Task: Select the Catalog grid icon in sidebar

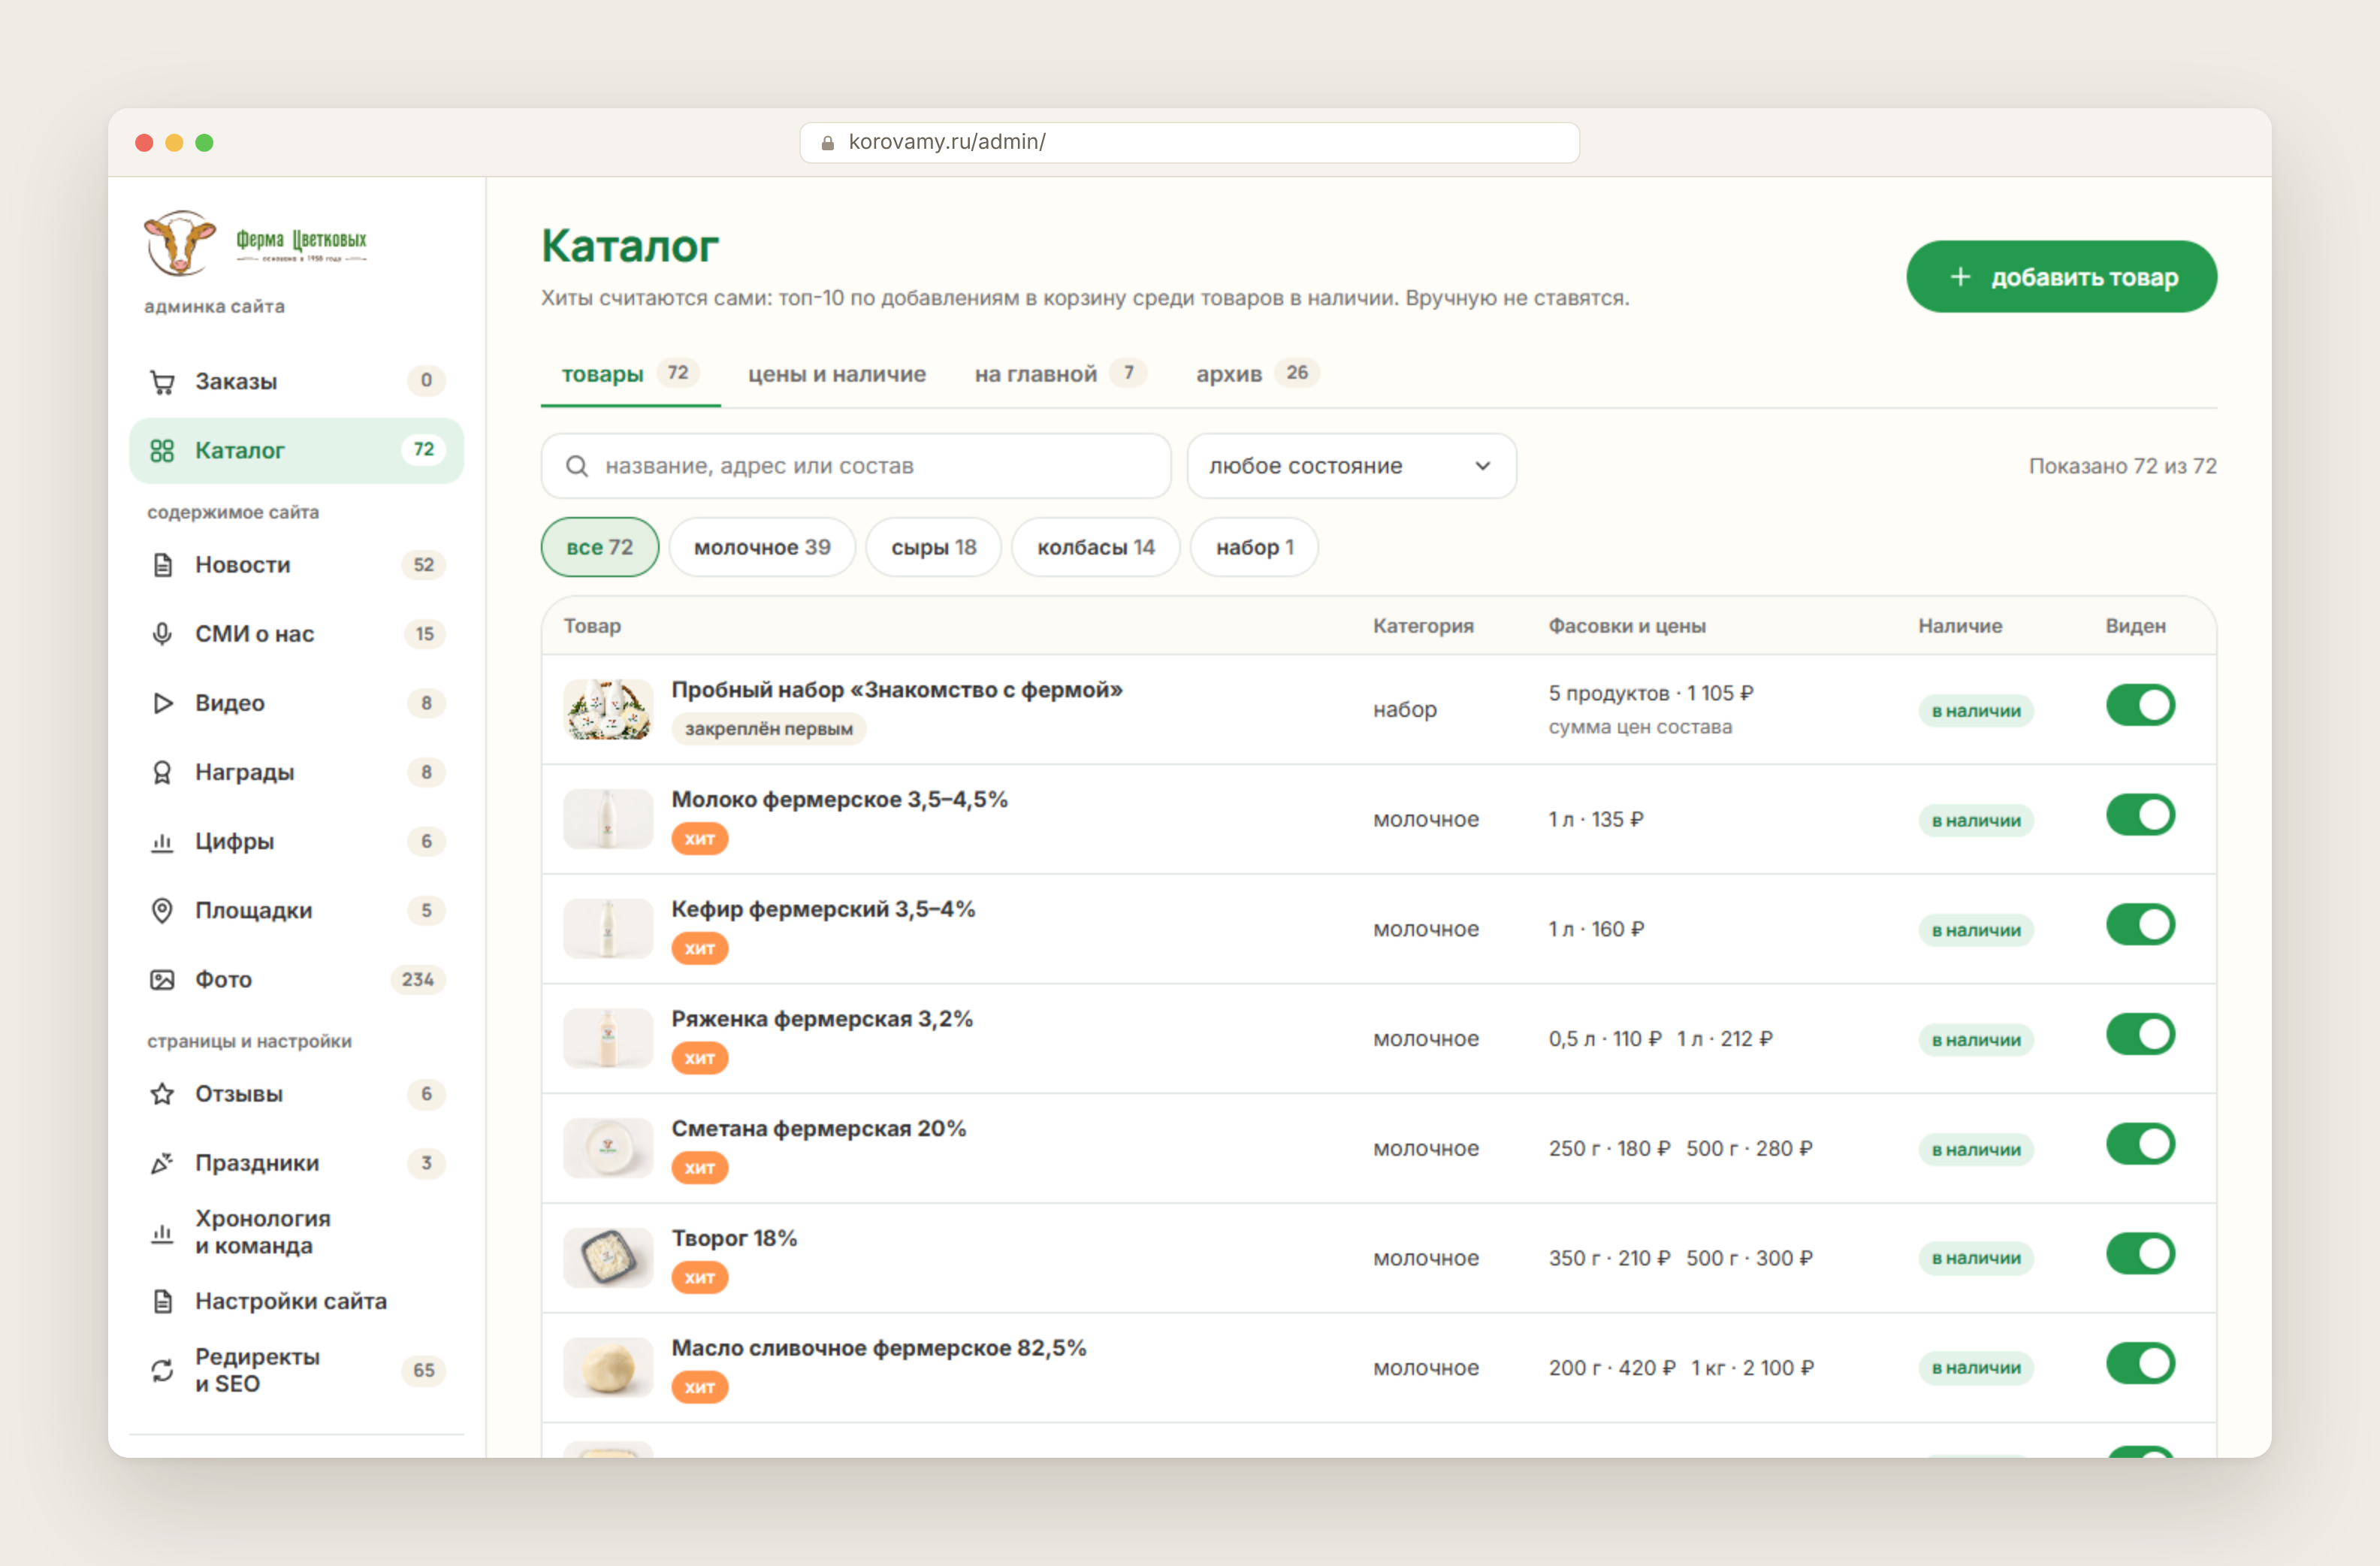Action: (x=162, y=450)
